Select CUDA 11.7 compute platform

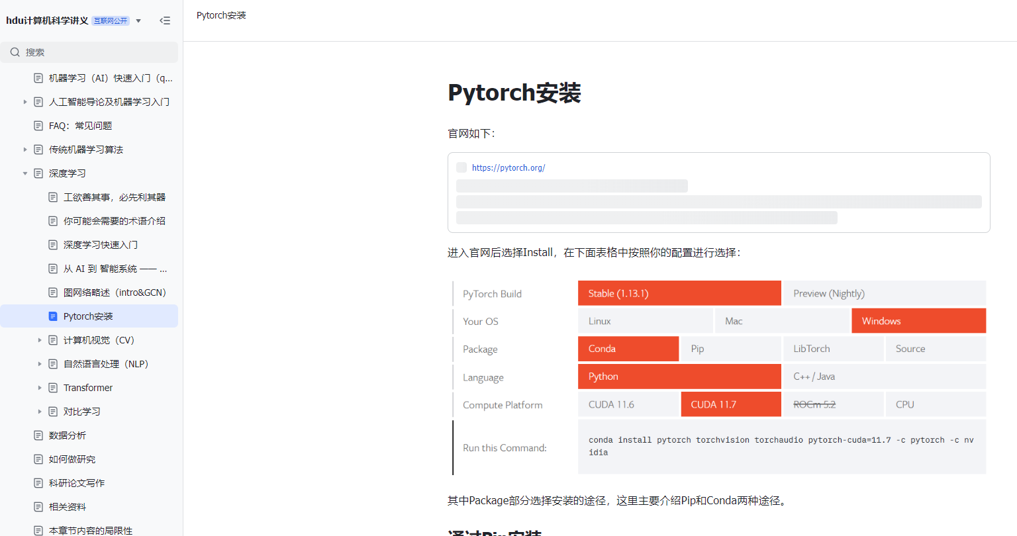click(x=731, y=404)
